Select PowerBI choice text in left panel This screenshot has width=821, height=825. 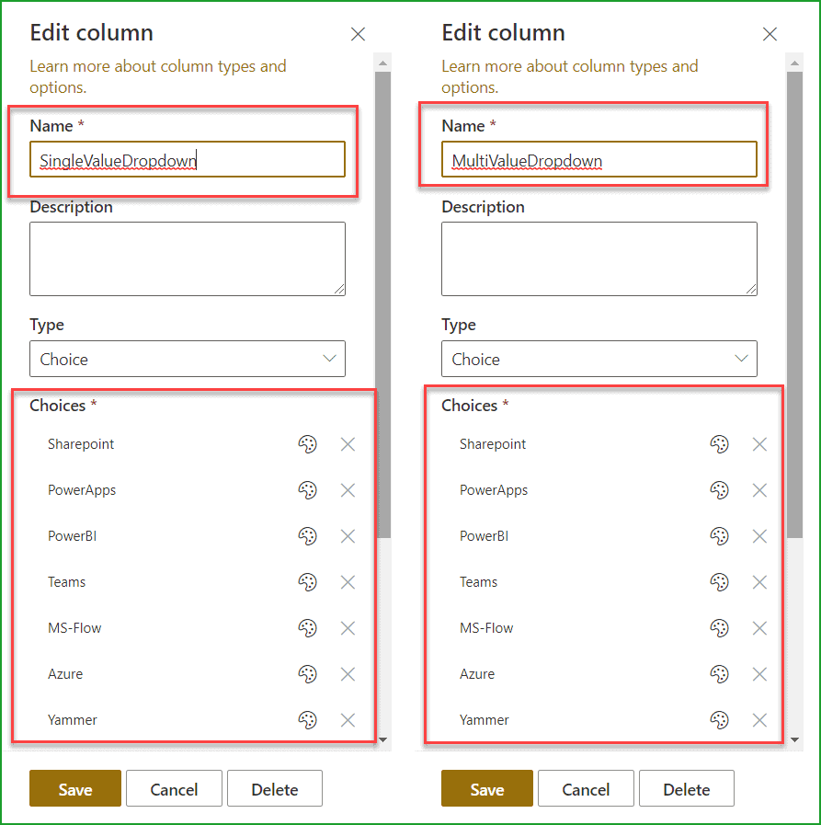pyautogui.click(x=73, y=536)
